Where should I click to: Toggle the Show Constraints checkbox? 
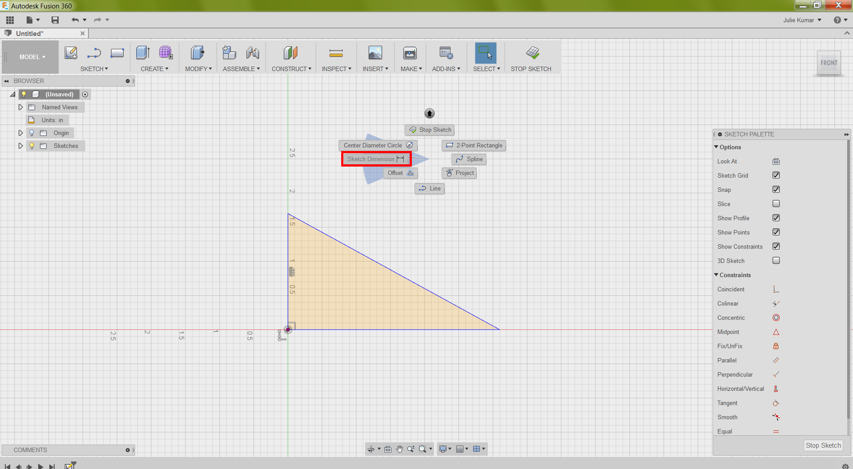coord(776,246)
